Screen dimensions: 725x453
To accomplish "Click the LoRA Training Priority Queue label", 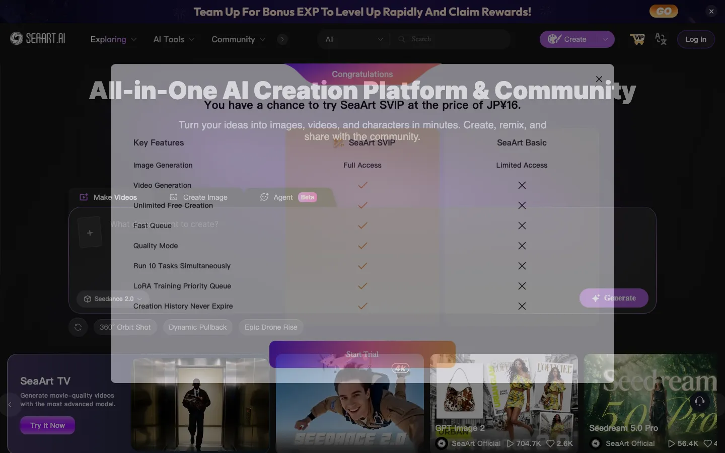I will (182, 286).
